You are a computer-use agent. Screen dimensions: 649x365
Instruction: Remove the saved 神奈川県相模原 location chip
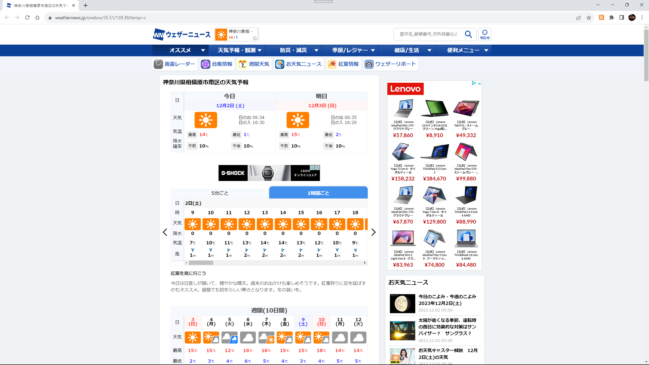point(255,38)
